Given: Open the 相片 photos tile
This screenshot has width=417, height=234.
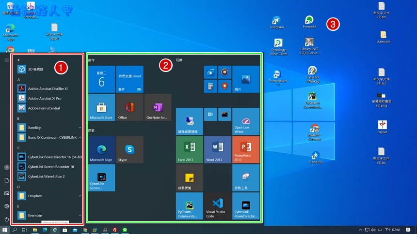Looking at the screenshot, I should pos(246,79).
